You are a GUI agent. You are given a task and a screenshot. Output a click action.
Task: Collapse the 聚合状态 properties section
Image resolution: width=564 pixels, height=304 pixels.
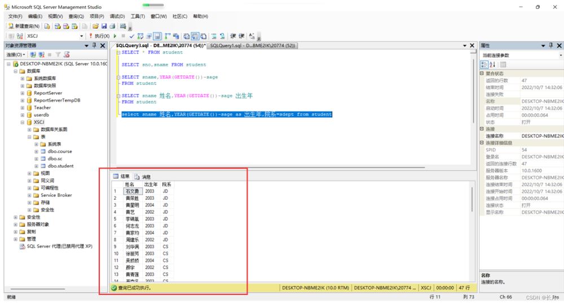tap(482, 74)
